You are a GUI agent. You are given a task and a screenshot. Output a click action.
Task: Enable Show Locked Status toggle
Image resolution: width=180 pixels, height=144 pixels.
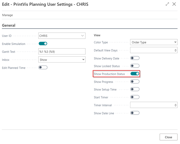[x=135, y=66]
